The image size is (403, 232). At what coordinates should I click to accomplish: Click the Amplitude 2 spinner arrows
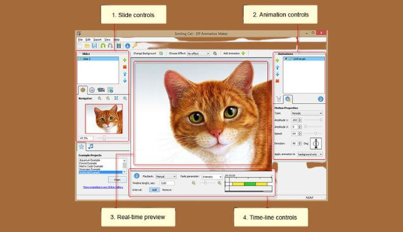click(x=300, y=126)
